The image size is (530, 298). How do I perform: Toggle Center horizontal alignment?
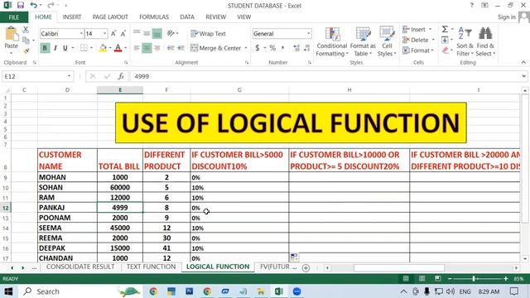click(147, 48)
